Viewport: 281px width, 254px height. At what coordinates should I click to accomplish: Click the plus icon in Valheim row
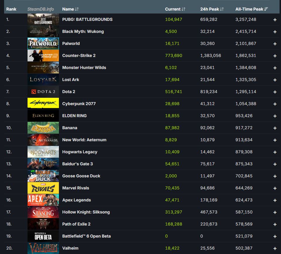tap(275, 248)
